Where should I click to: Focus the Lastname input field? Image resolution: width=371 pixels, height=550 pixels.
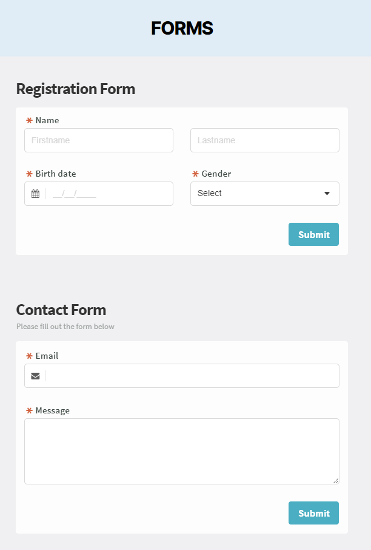(265, 140)
